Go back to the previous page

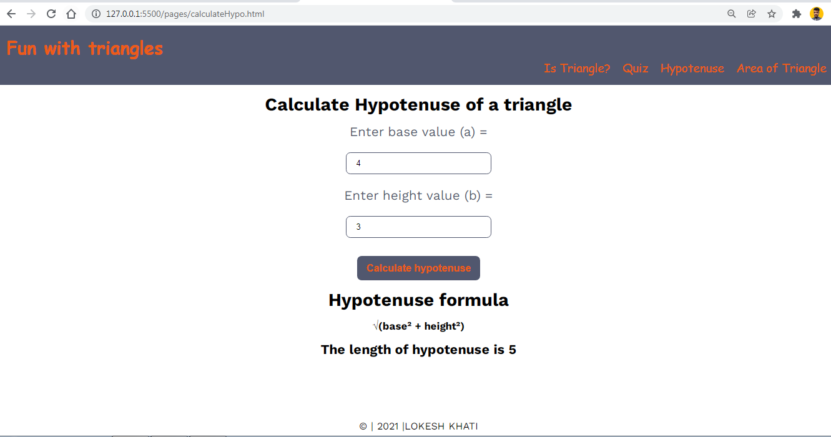click(11, 14)
